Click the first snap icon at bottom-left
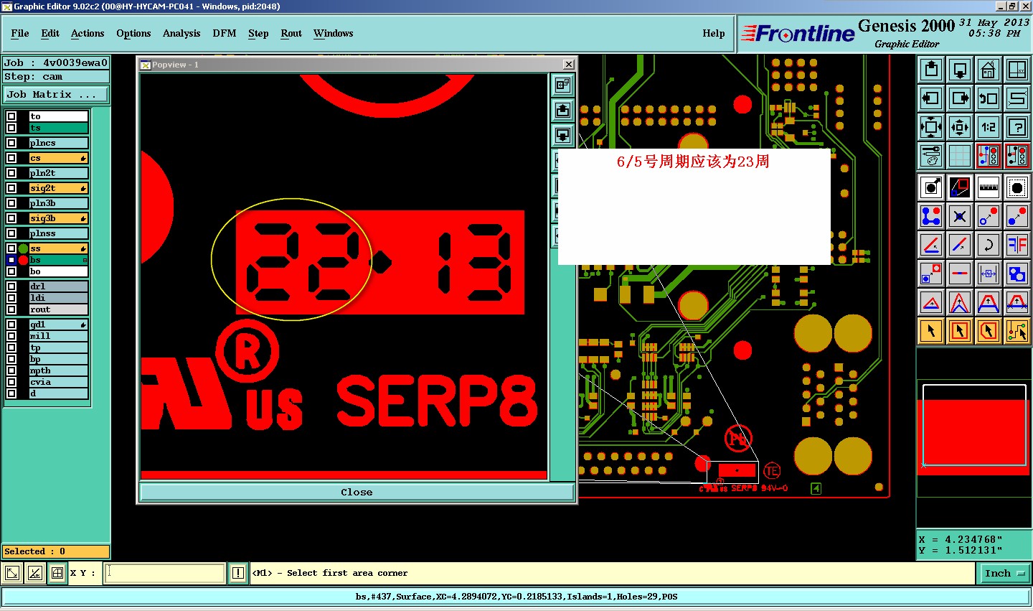Viewport: 1033px width, 611px height. [12, 573]
